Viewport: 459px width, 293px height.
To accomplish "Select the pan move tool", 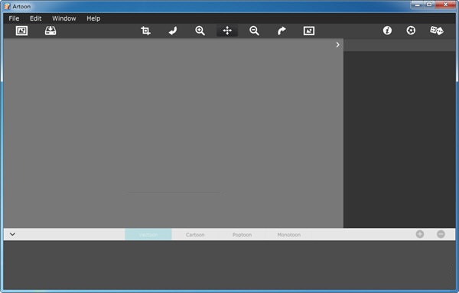I will pyautogui.click(x=227, y=31).
